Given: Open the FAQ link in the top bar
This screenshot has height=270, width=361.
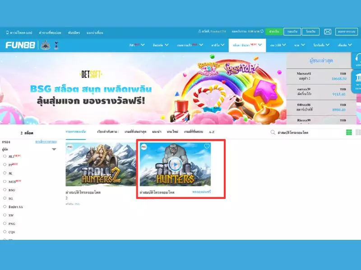Looking at the screenshot, I should click(50, 32).
